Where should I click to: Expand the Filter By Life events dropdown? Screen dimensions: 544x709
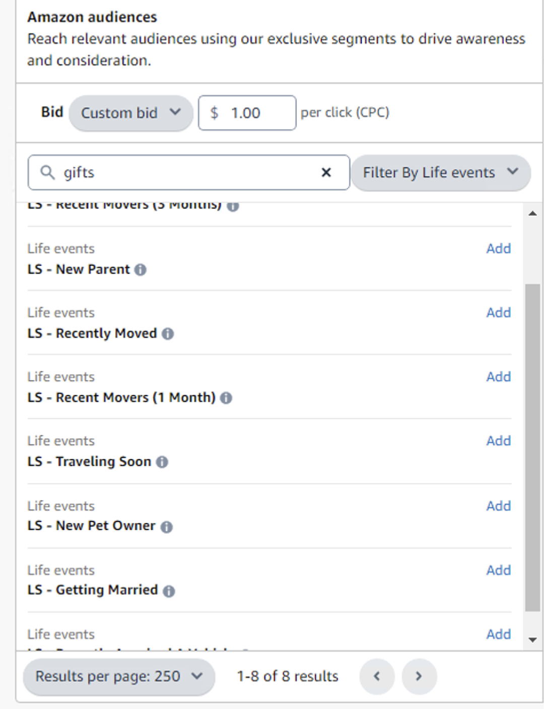(440, 173)
